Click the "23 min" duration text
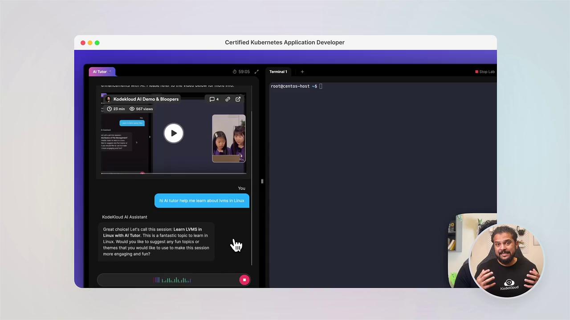This screenshot has height=320, width=570. tap(119, 109)
